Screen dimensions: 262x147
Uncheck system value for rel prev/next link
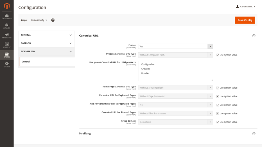coord(217,105)
